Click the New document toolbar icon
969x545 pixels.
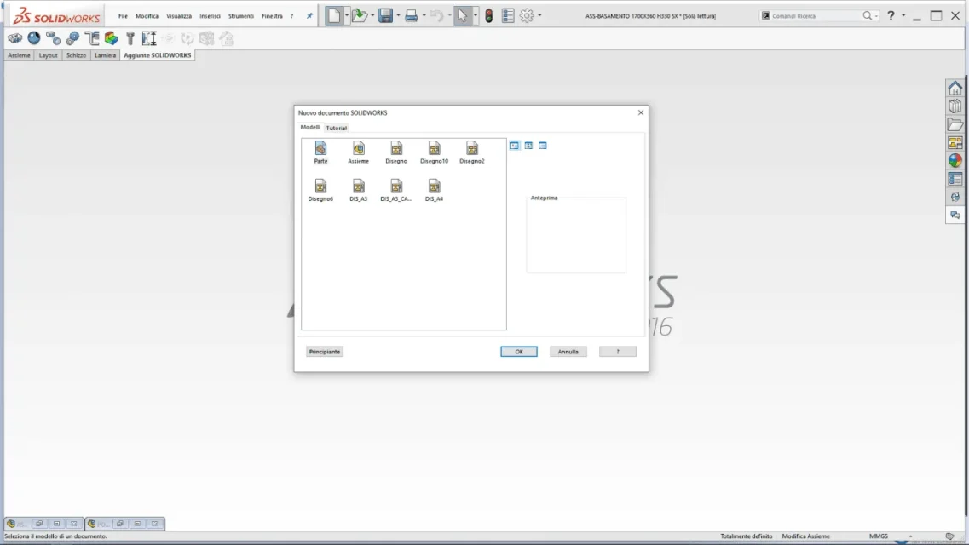click(x=334, y=16)
